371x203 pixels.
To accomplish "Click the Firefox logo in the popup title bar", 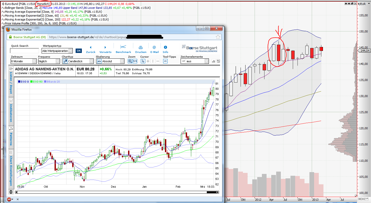I will coord(8,29).
